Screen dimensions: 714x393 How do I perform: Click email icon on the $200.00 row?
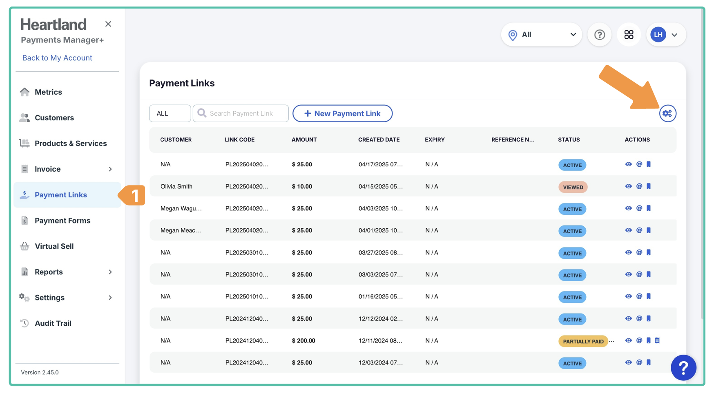[639, 340]
